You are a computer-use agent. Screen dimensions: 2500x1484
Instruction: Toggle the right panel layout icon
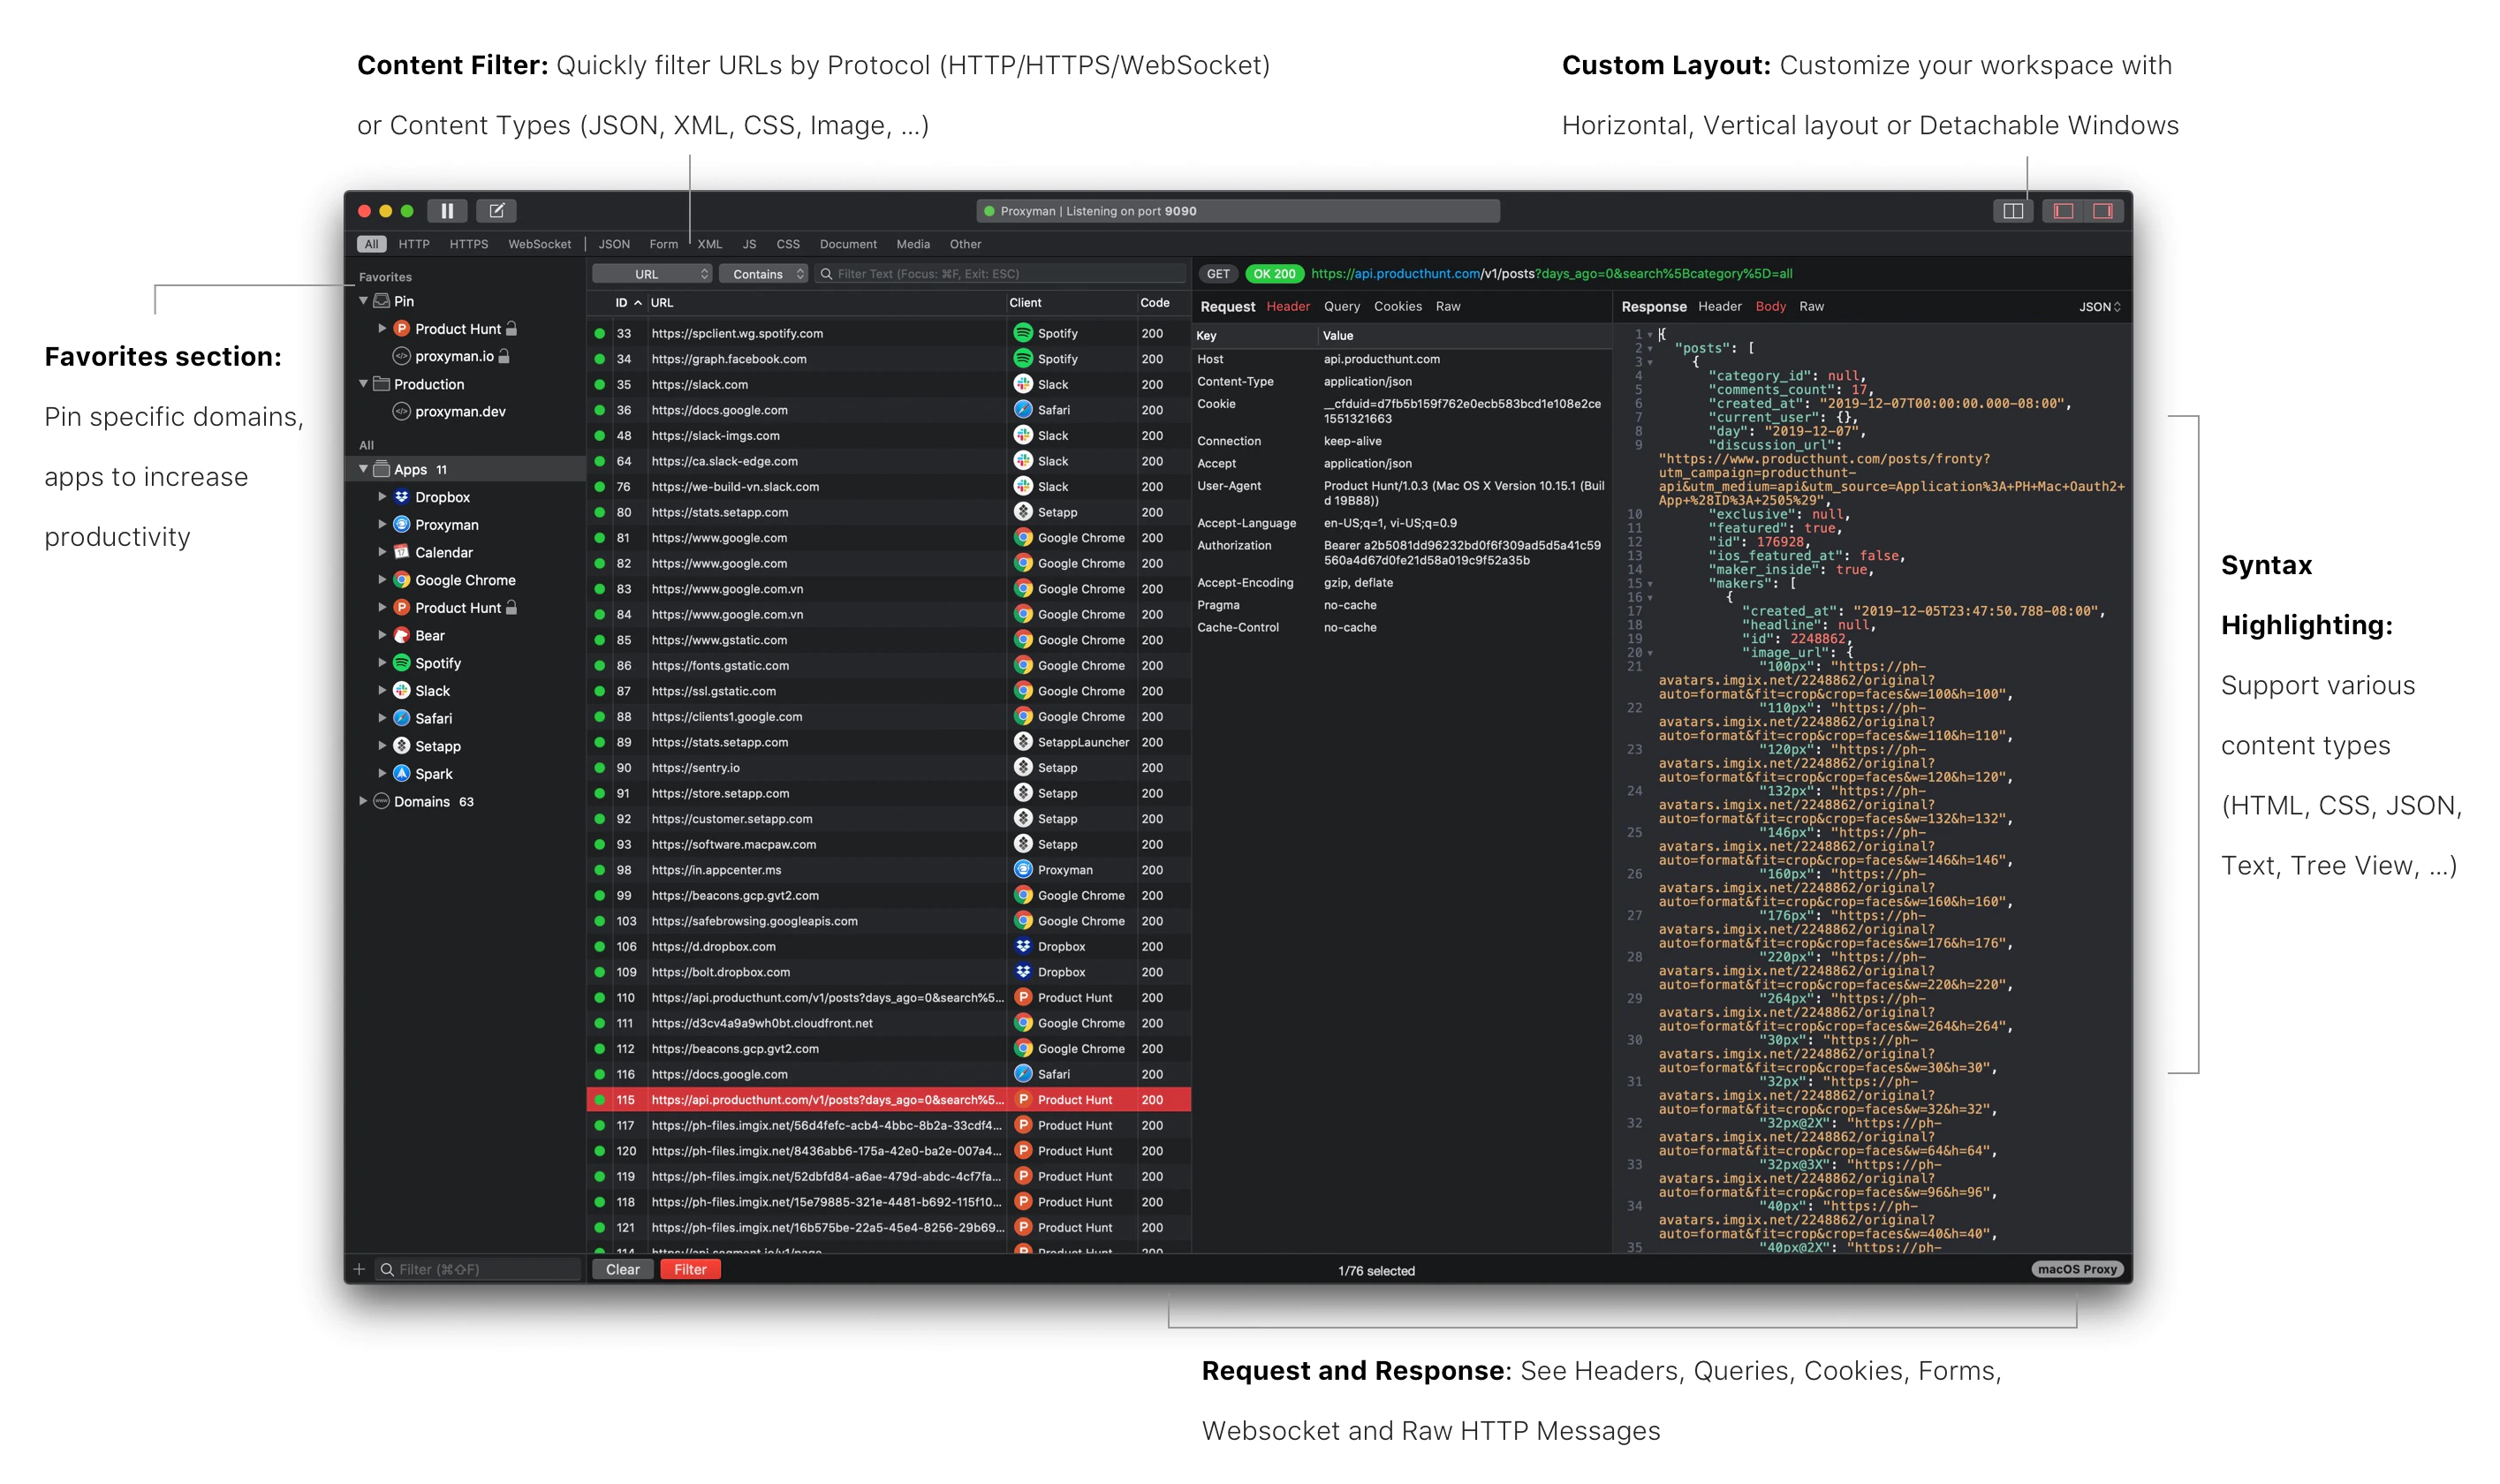point(2102,211)
